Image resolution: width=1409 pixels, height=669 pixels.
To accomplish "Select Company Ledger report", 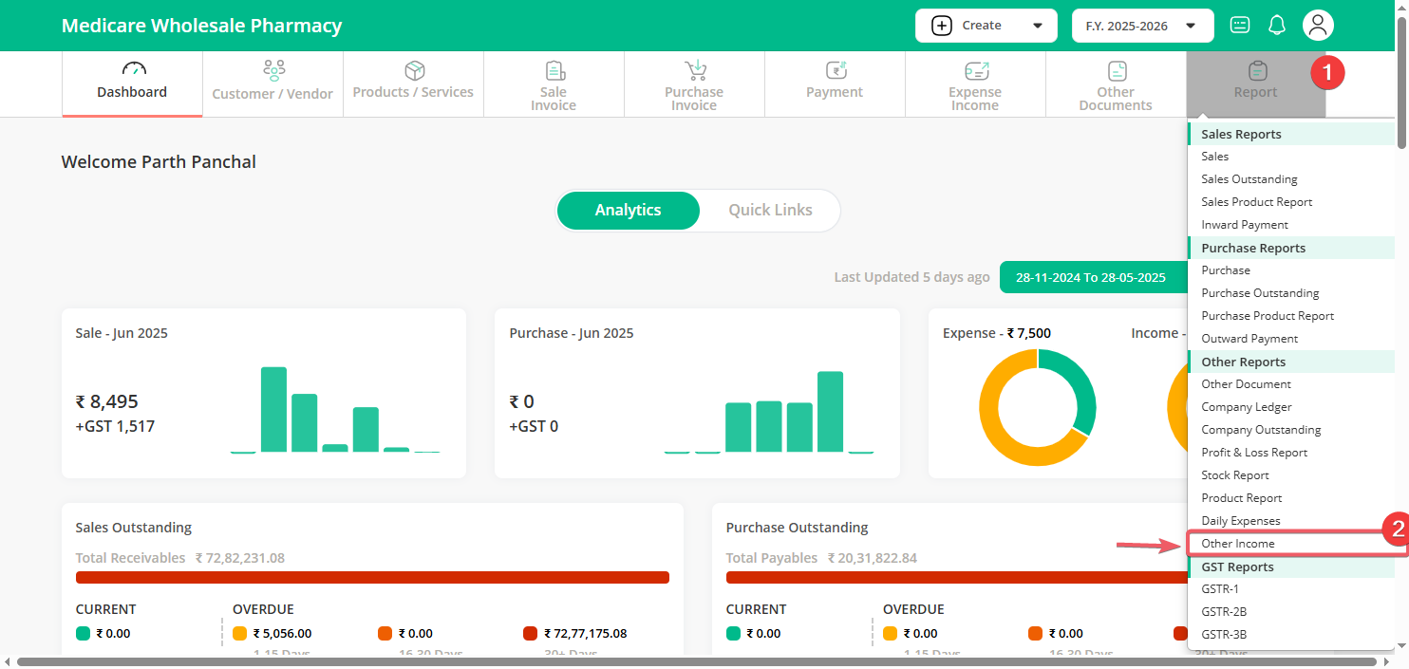I will click(1247, 407).
